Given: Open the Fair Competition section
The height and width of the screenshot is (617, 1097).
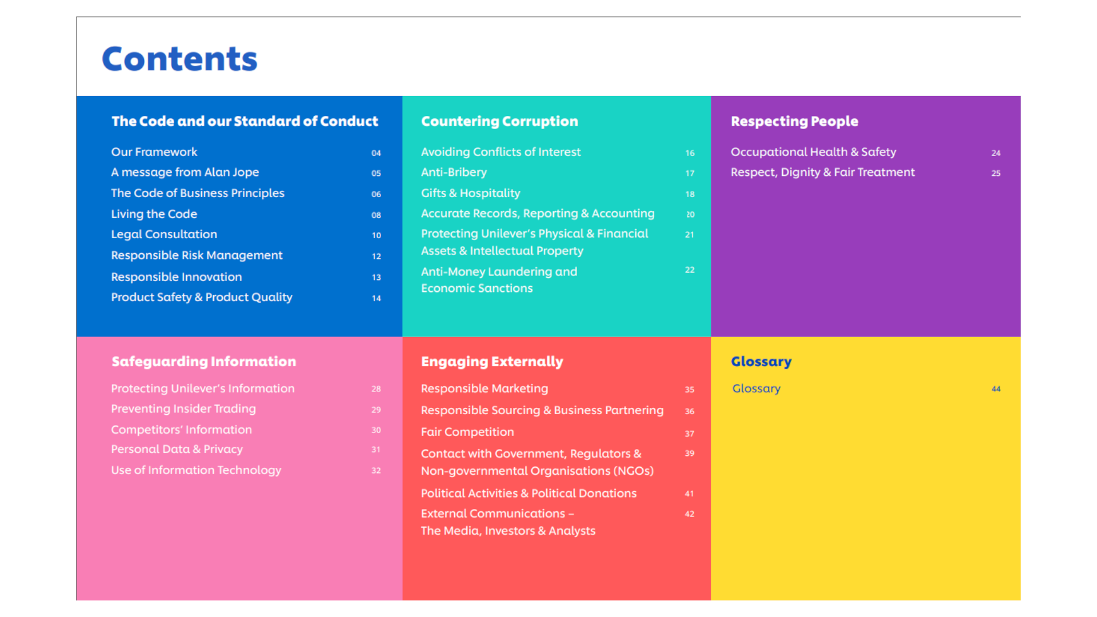Looking at the screenshot, I should pyautogui.click(x=467, y=432).
